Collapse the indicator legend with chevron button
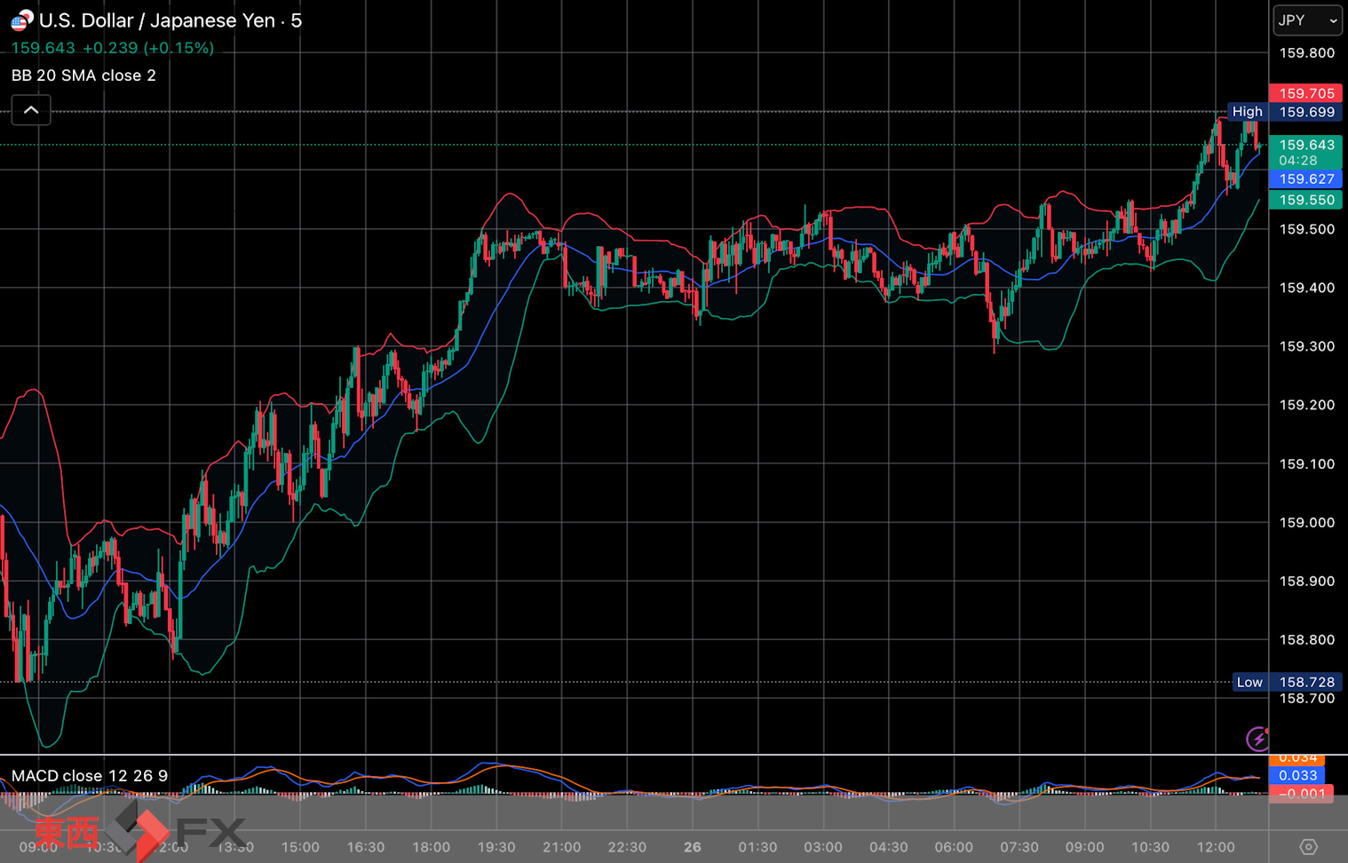1348x863 pixels. click(31, 111)
